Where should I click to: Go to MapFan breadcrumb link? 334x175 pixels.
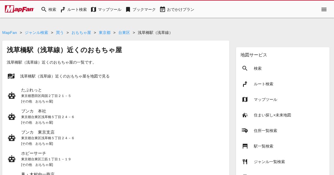point(9,32)
